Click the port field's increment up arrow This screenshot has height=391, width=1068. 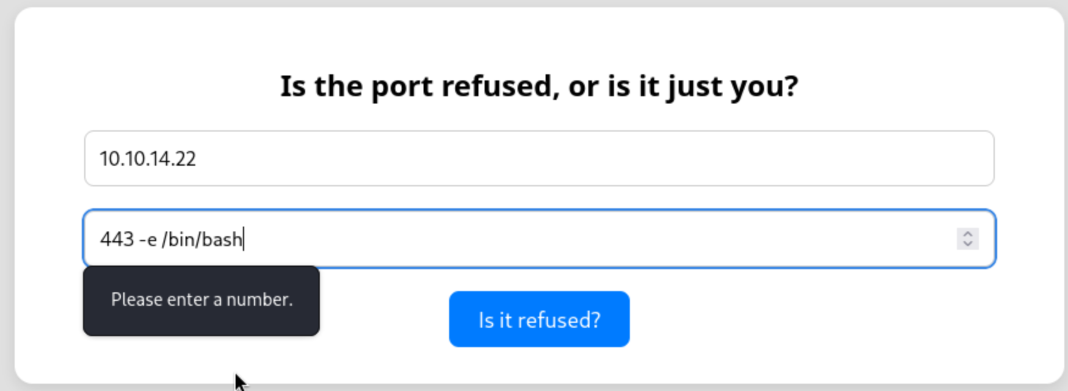967,233
